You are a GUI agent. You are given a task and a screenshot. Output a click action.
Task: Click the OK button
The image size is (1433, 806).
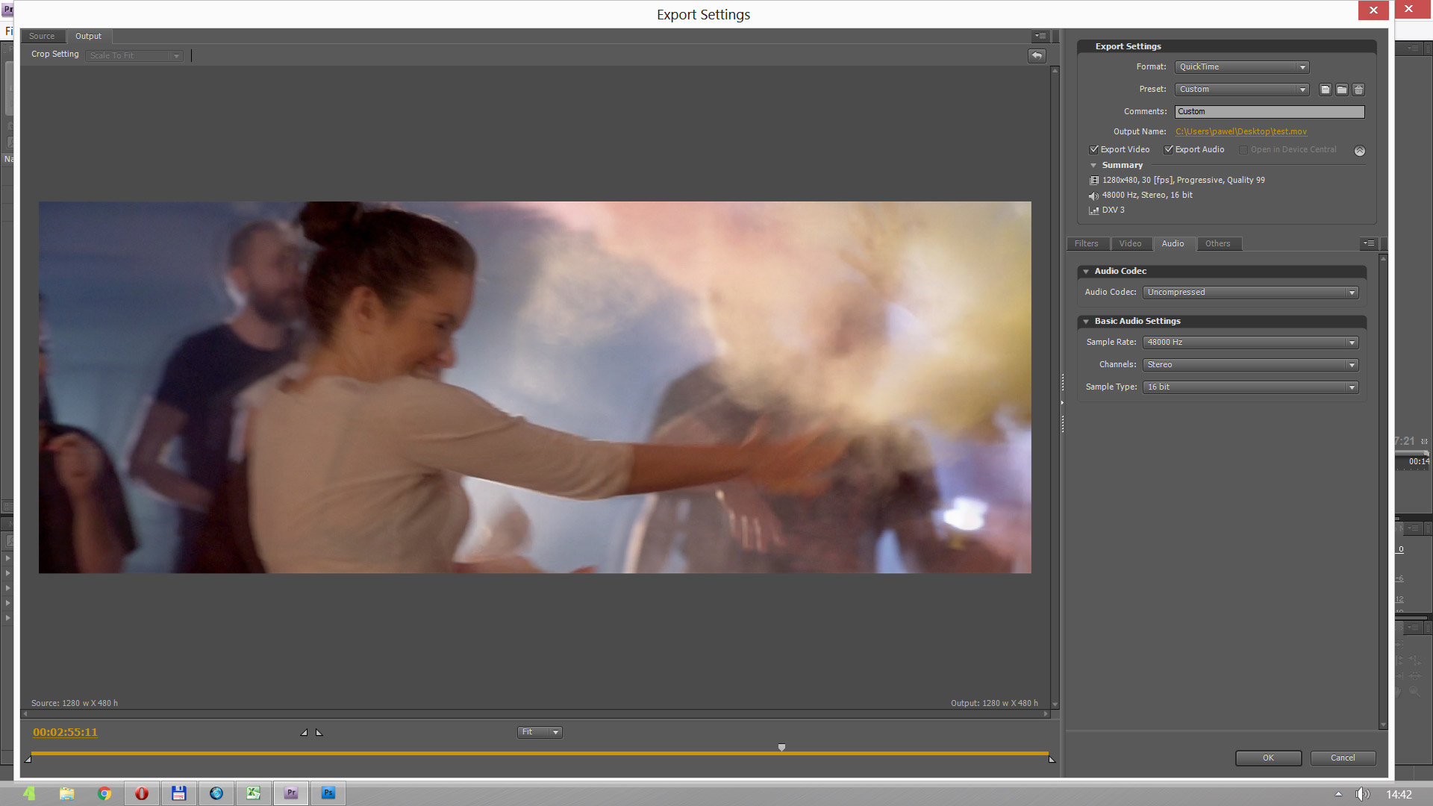coord(1268,758)
